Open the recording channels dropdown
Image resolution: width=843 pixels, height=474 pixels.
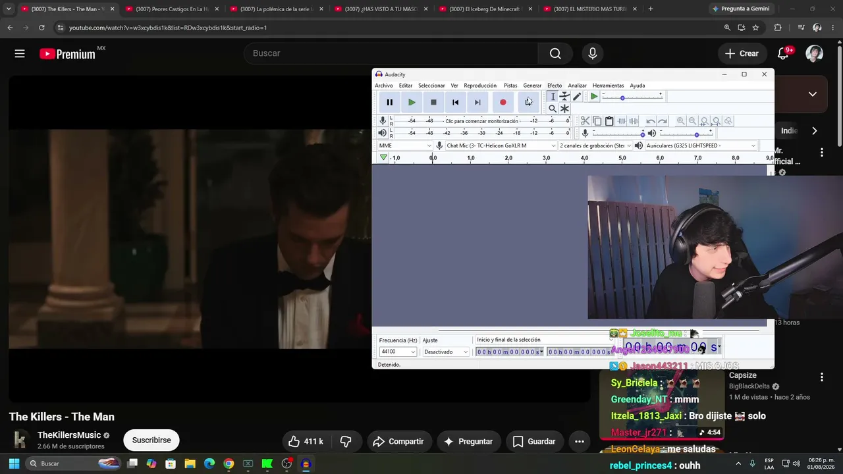pyautogui.click(x=595, y=145)
